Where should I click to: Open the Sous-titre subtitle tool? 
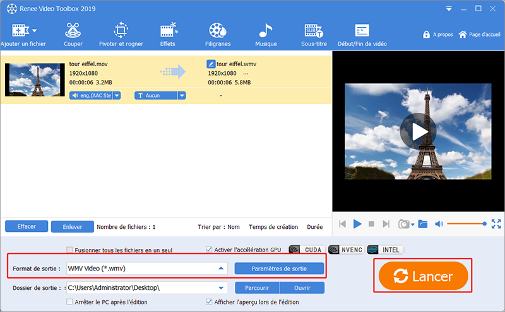click(312, 33)
